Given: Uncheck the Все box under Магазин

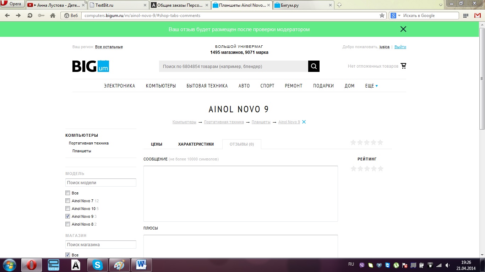Looking at the screenshot, I should (67, 255).
